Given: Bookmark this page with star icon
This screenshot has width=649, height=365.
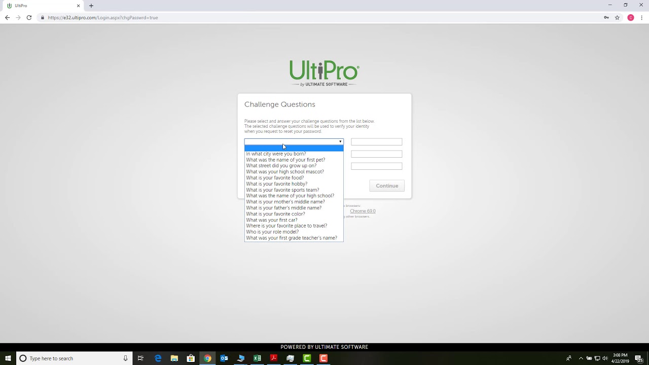Looking at the screenshot, I should click(617, 17).
